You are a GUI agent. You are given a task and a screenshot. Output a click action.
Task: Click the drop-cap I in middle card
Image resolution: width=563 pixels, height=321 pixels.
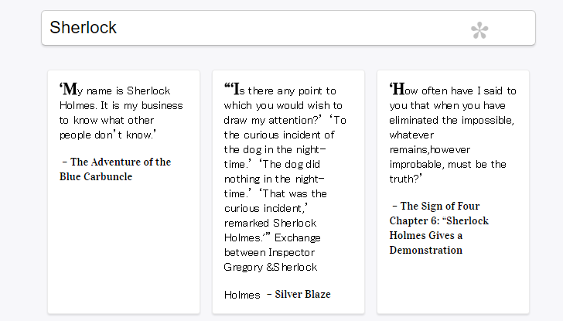tap(236, 89)
